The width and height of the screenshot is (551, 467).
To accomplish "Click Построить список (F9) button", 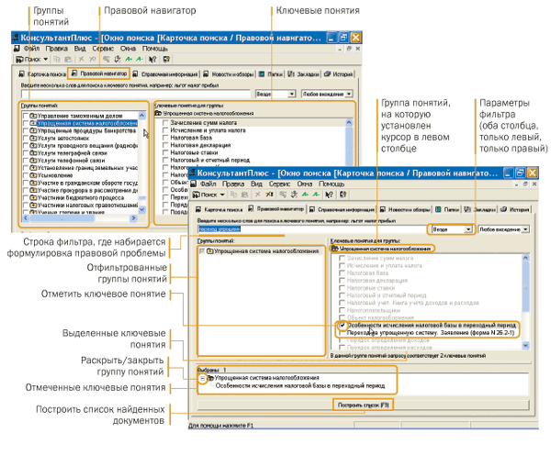I will point(363,405).
